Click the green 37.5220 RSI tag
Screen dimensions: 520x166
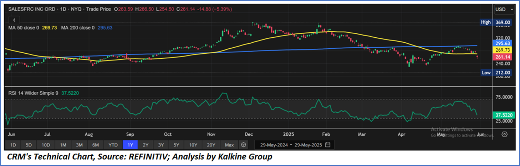click(x=504, y=115)
